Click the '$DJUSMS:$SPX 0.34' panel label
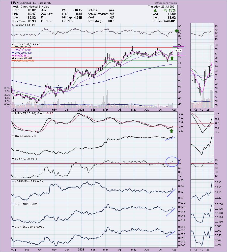Screen dimensions: 227x252 pyautogui.click(x=28, y=181)
